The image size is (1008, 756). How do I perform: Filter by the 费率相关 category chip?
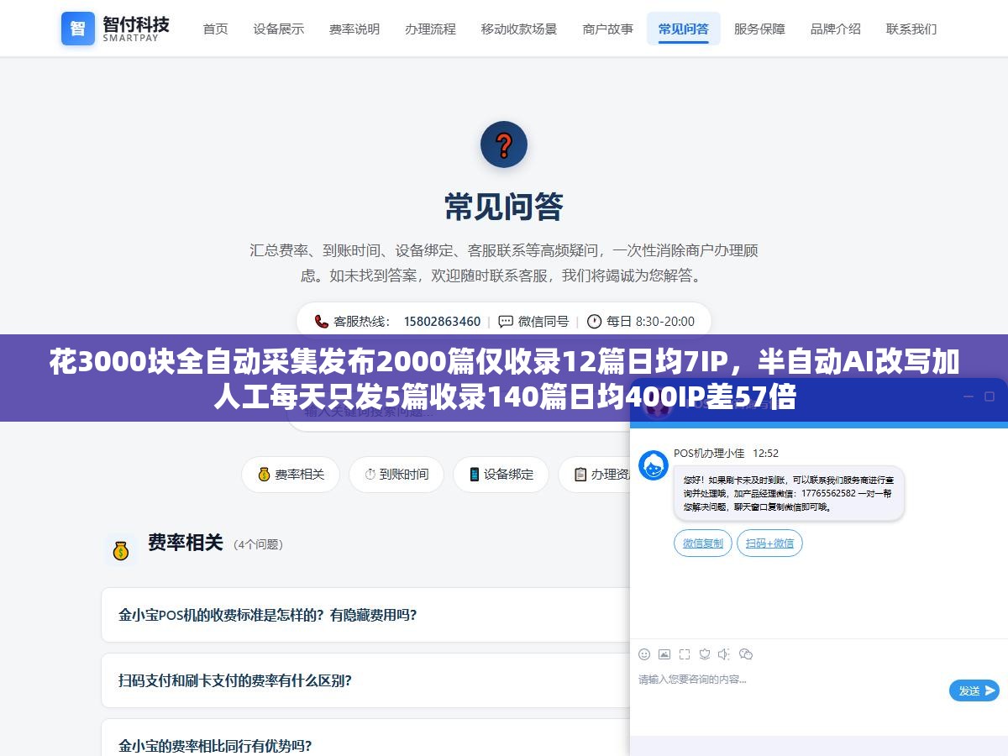(291, 475)
